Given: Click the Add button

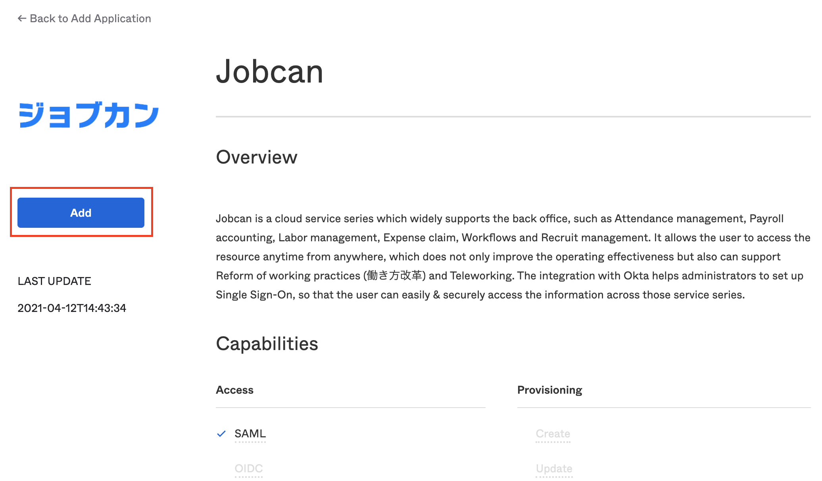Looking at the screenshot, I should pyautogui.click(x=81, y=213).
